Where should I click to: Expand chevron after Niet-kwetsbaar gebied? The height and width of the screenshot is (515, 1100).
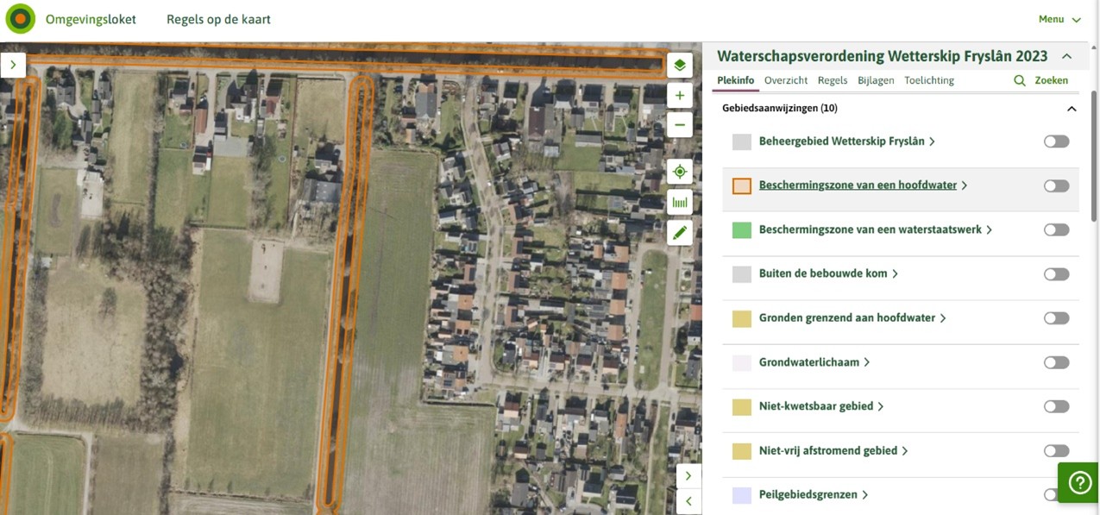tap(881, 406)
